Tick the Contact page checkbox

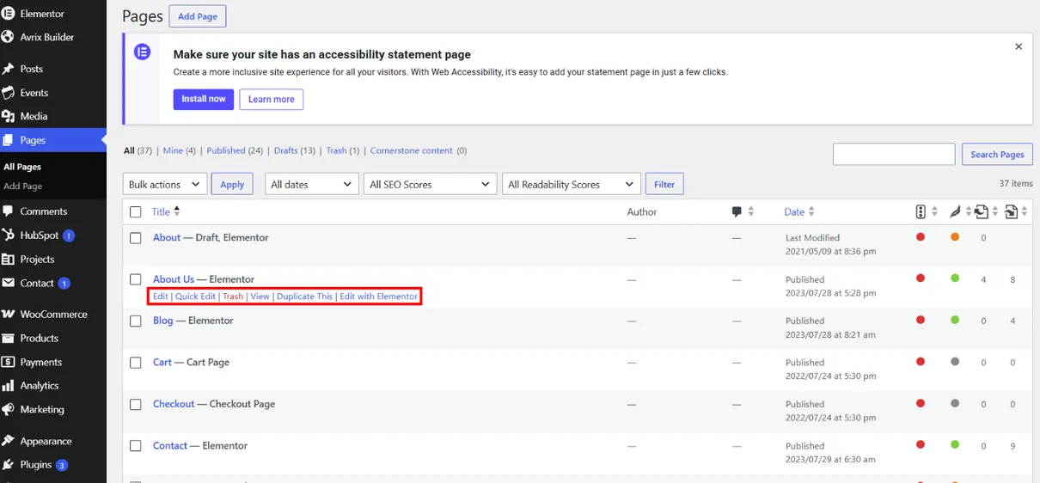coord(136,446)
